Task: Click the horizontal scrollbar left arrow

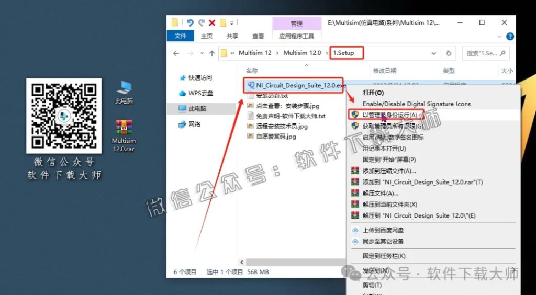Action: [242, 262]
